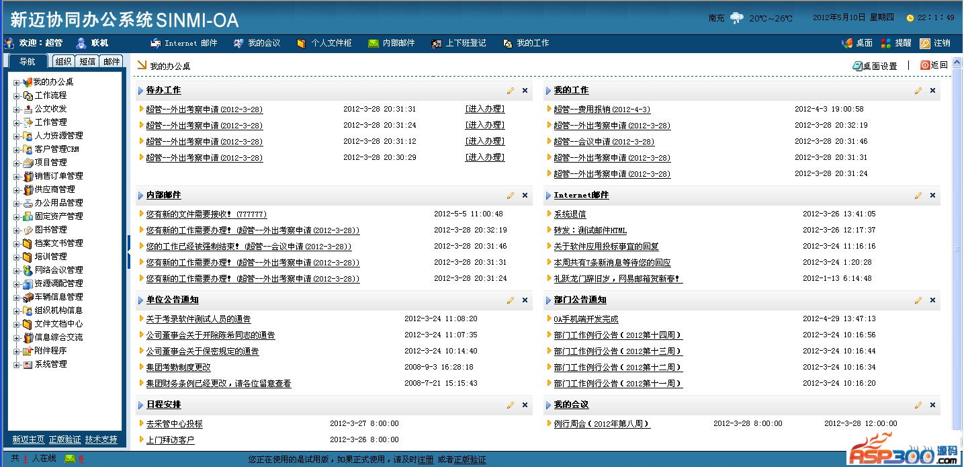Screen dimensions: 964x467
Task: Select 培训管理 in navigation tree
Action: tap(51, 257)
